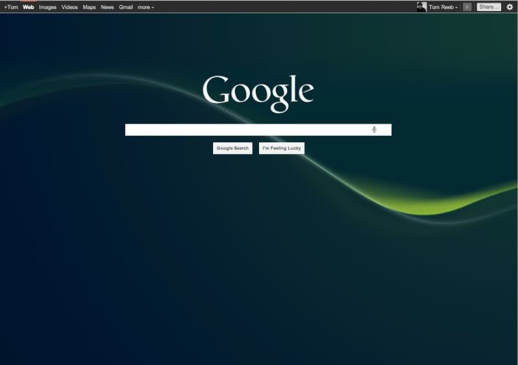
Task: Open Maps in the top bar
Action: pyautogui.click(x=89, y=7)
